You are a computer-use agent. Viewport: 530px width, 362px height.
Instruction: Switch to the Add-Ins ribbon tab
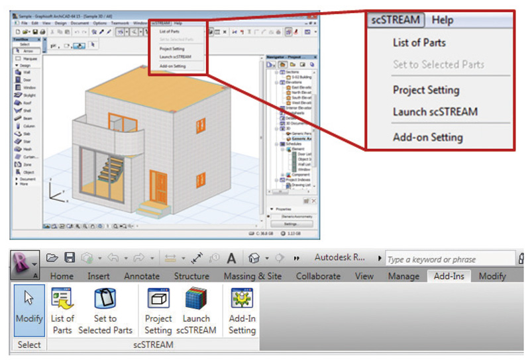coord(449,276)
